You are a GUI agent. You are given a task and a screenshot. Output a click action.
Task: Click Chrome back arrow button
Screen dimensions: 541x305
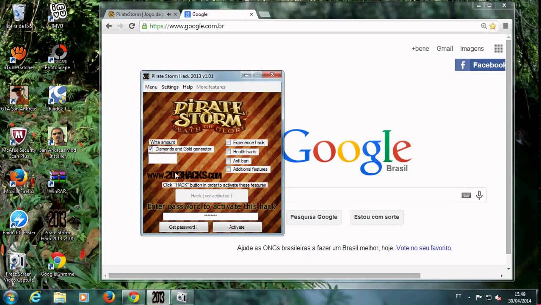(x=109, y=26)
